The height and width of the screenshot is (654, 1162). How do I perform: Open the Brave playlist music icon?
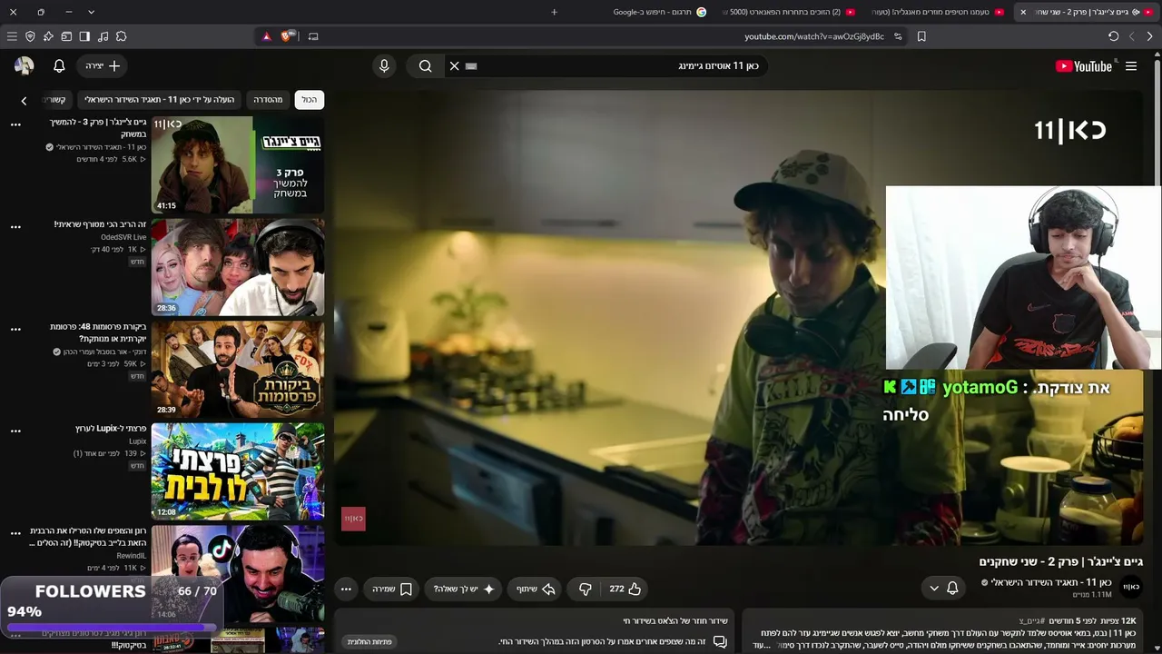tap(103, 36)
